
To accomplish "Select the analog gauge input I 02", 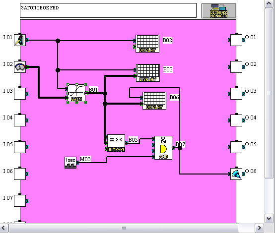I will click(x=20, y=67).
